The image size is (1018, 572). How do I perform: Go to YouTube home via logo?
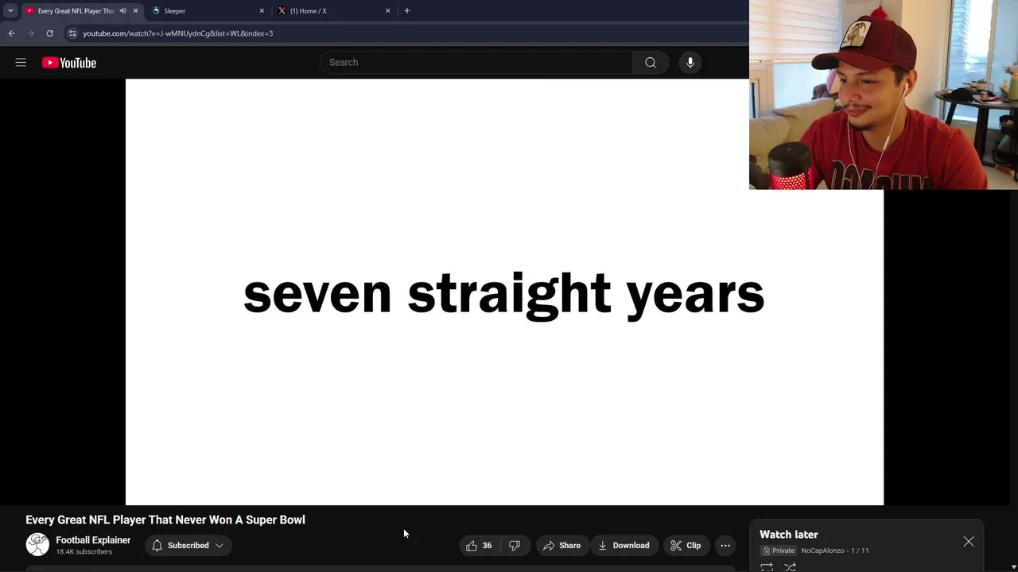coord(69,63)
